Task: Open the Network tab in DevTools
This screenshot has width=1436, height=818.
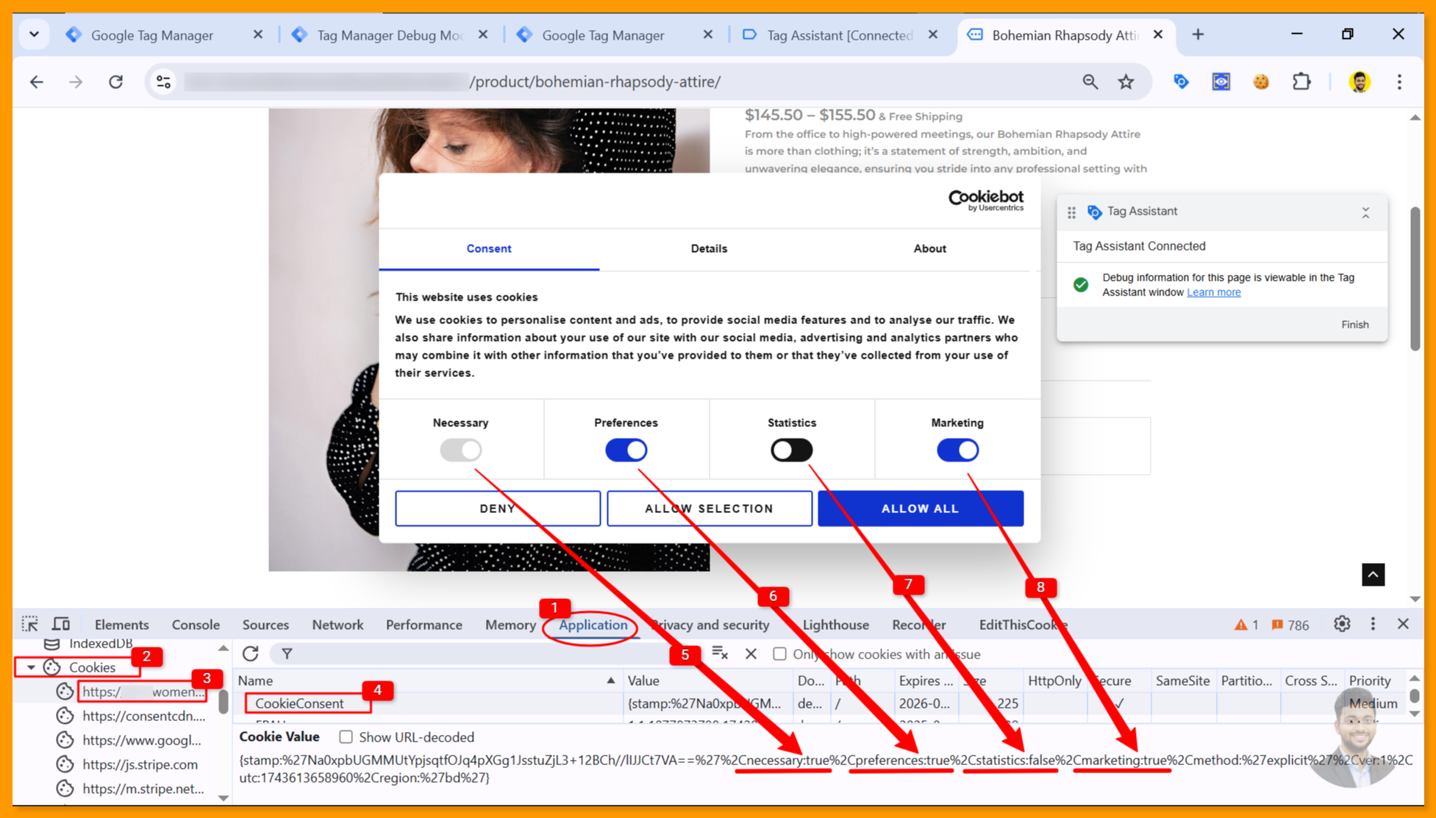Action: [x=337, y=625]
